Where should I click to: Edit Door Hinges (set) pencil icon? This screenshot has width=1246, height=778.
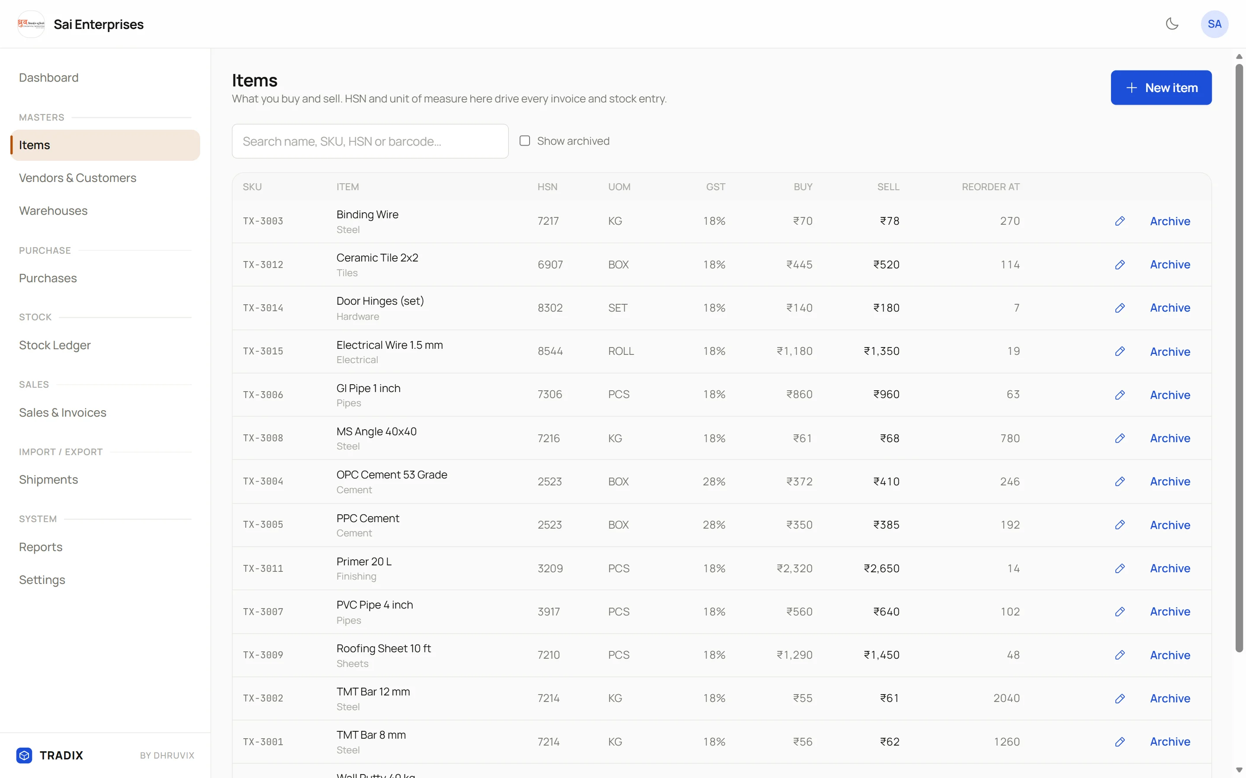1120,308
